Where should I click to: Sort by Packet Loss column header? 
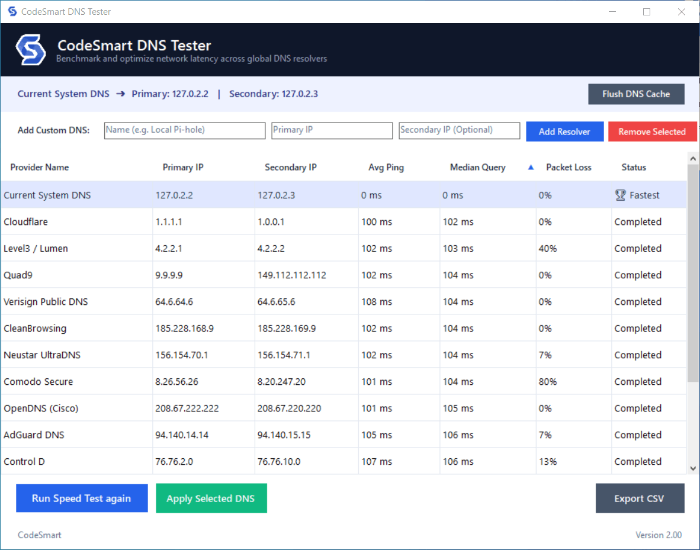(x=569, y=168)
